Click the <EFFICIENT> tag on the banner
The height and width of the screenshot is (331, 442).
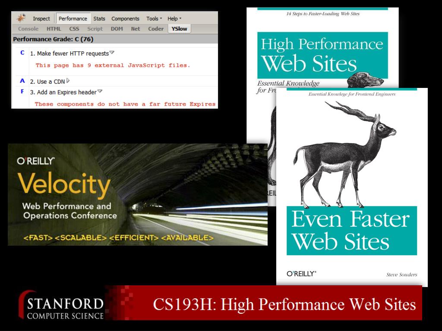click(x=134, y=238)
